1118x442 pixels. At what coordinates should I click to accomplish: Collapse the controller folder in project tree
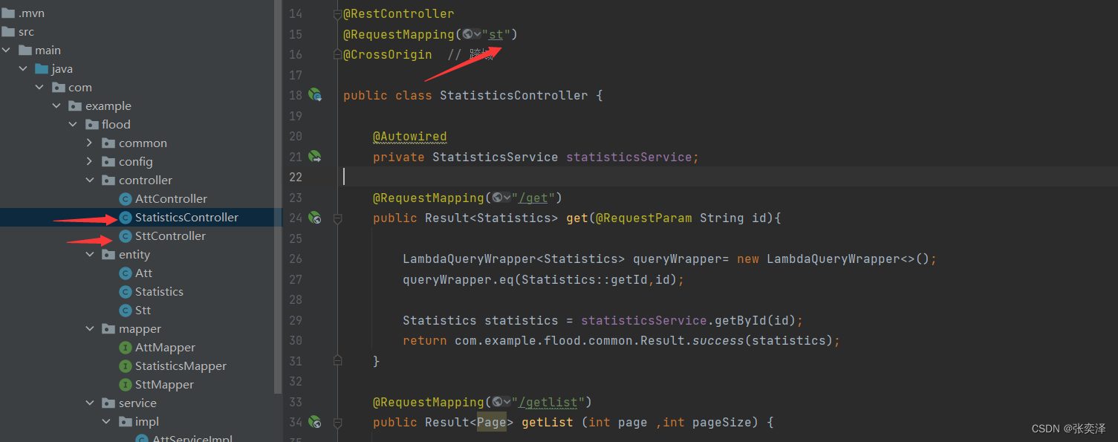89,180
